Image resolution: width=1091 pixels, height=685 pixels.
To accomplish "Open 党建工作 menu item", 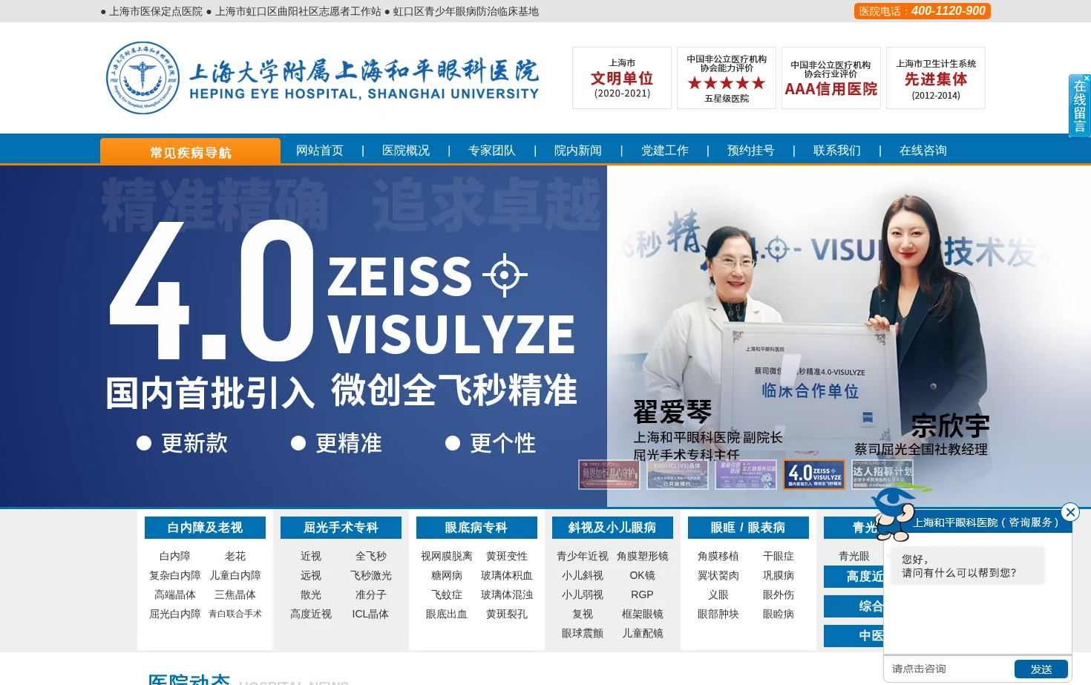I will tap(665, 151).
